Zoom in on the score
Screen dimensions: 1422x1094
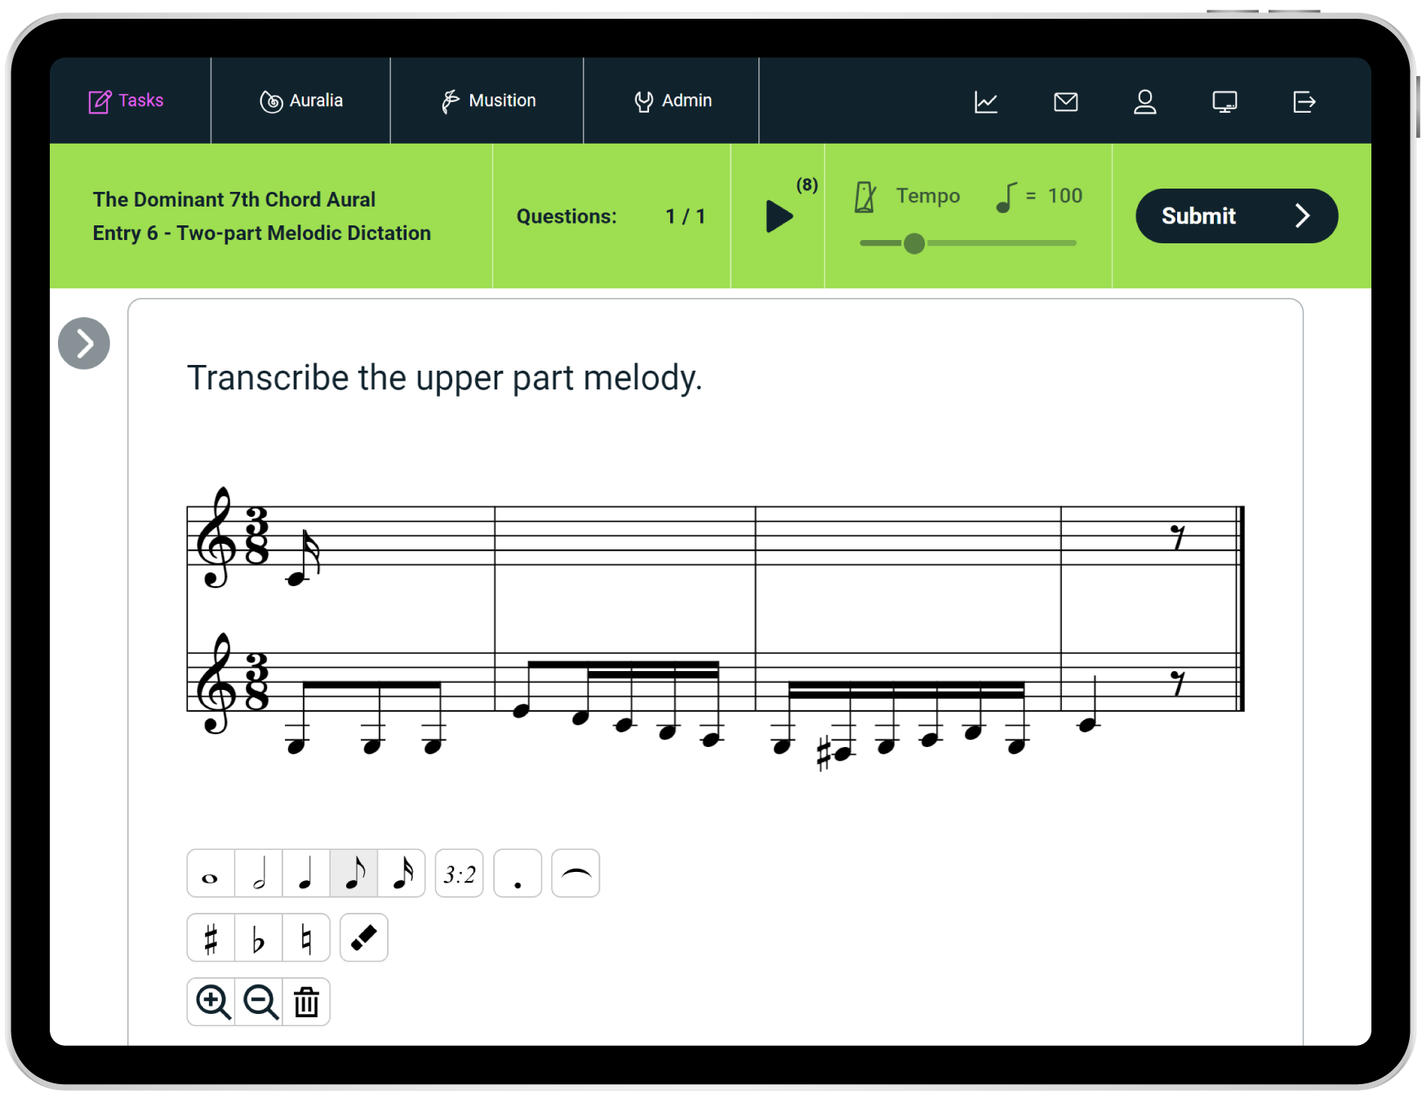click(x=212, y=1003)
